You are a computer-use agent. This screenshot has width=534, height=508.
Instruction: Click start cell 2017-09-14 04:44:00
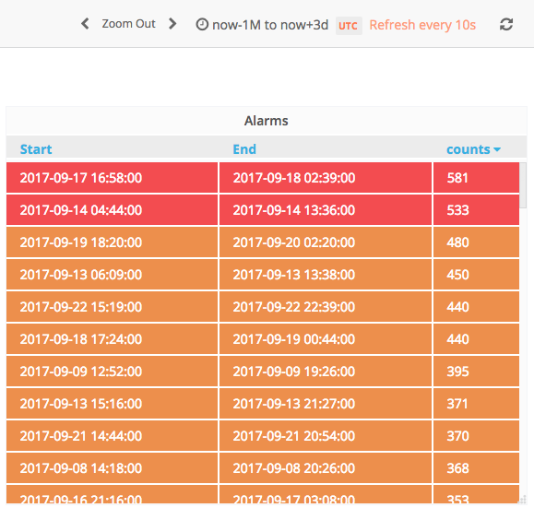click(x=112, y=210)
